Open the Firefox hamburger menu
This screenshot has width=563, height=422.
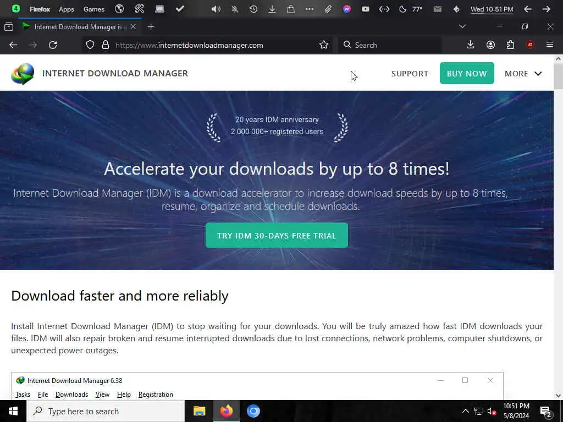click(x=550, y=45)
